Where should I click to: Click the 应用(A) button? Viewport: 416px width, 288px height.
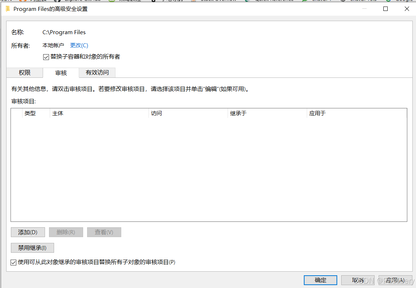[x=395, y=280]
